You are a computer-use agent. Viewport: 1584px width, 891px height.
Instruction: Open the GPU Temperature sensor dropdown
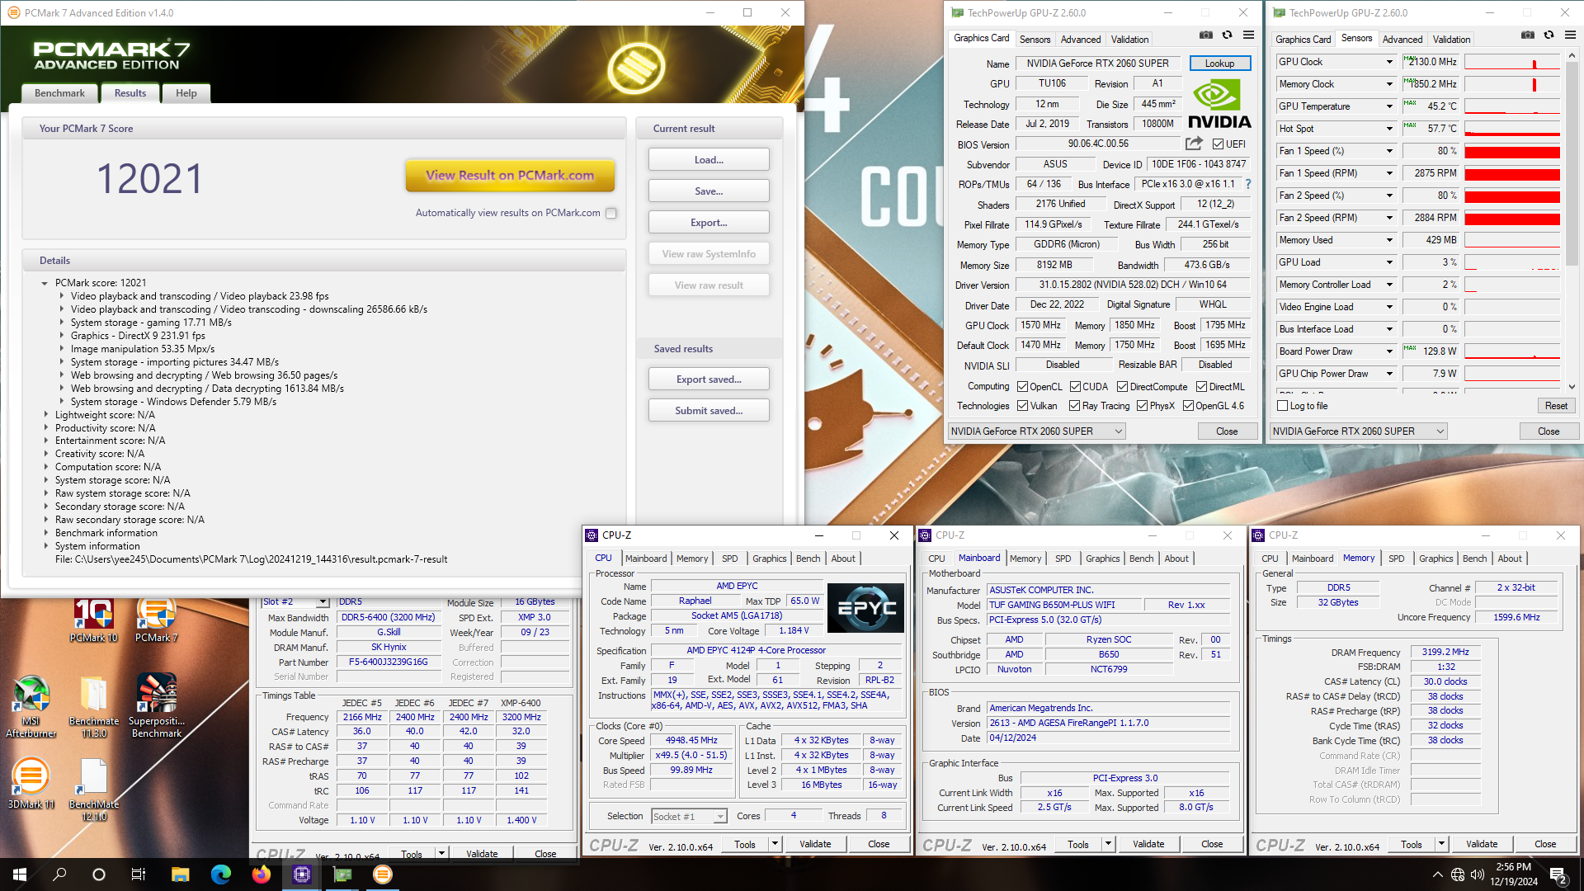tap(1389, 106)
